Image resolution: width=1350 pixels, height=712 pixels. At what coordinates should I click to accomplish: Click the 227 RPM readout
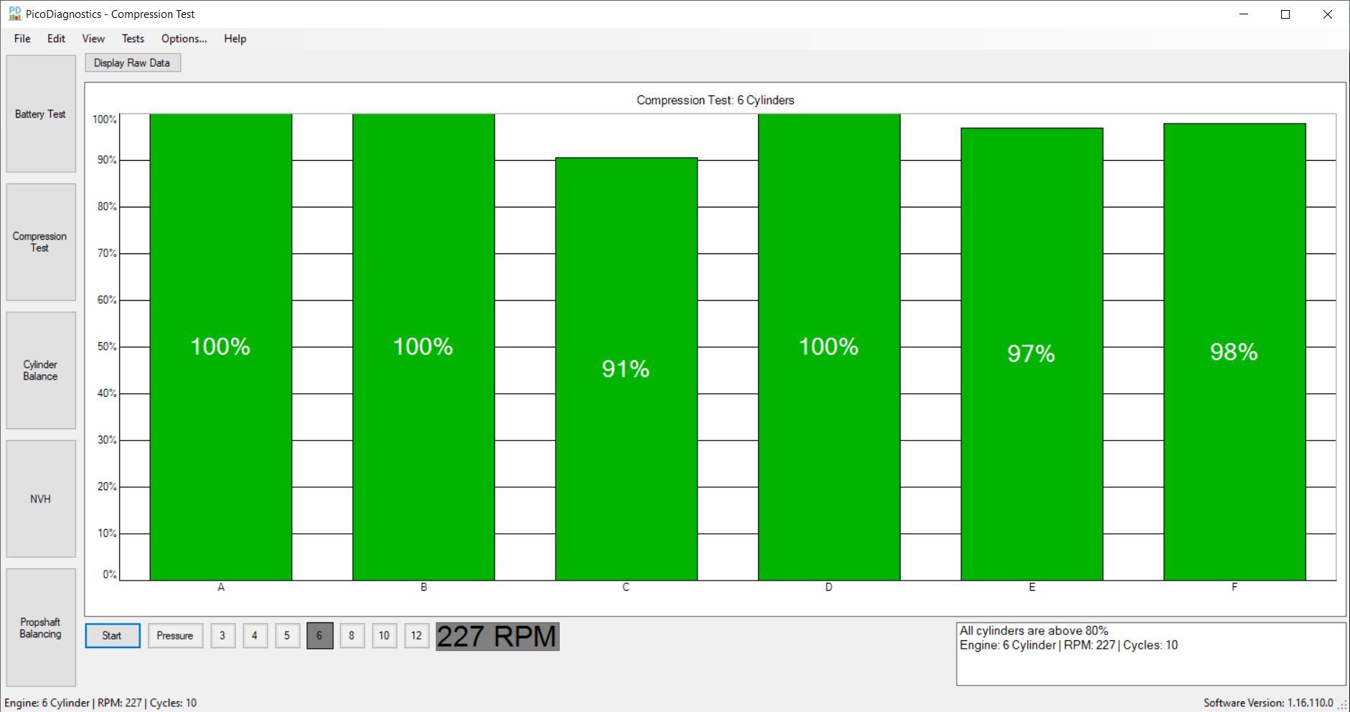pyautogui.click(x=497, y=637)
